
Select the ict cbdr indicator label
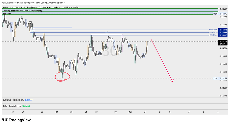tap(7, 14)
